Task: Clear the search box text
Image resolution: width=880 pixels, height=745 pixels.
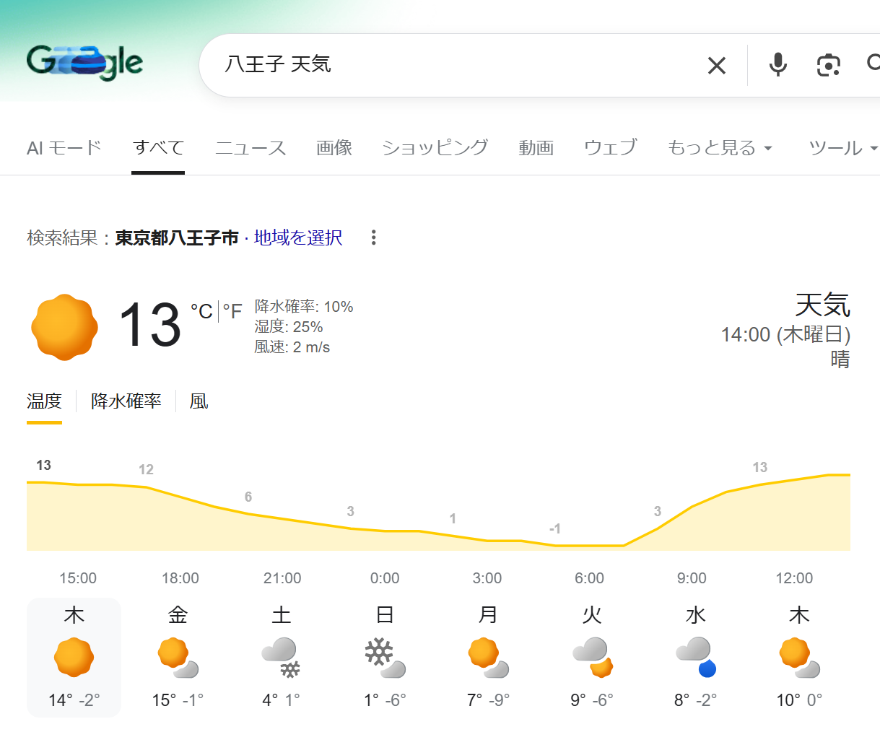Action: 716,66
